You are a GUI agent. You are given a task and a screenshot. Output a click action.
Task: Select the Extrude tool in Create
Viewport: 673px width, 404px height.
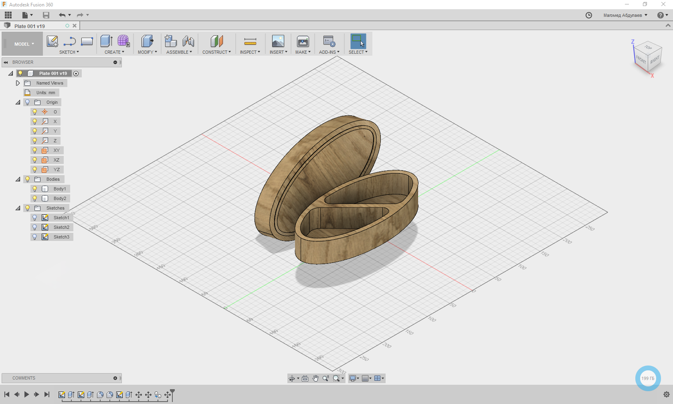106,41
